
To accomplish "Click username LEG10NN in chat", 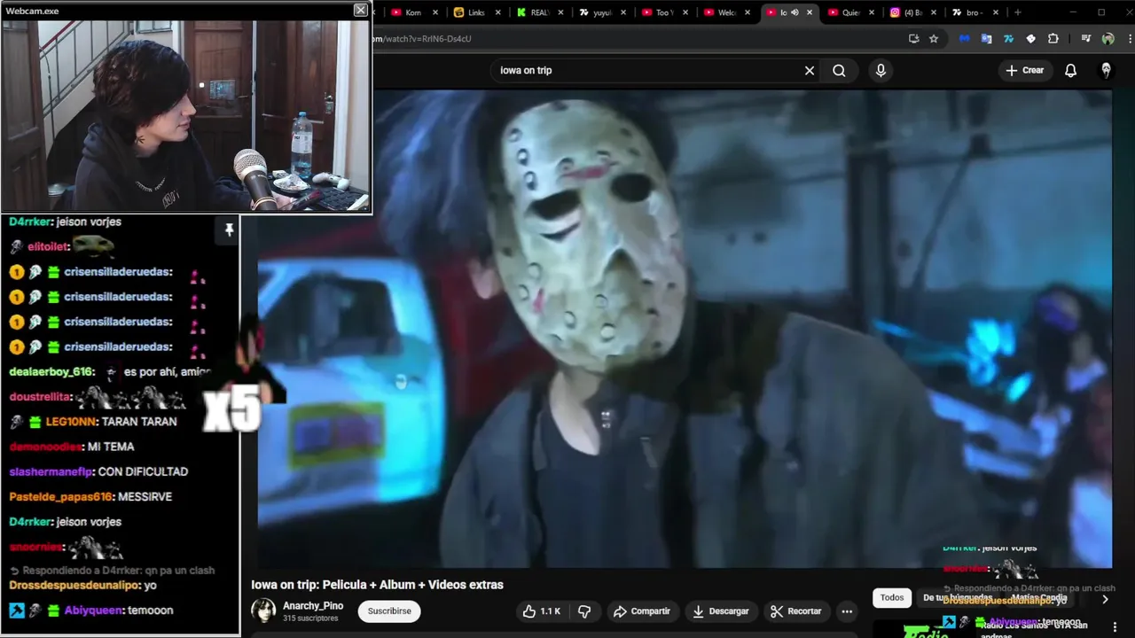I will coord(72,423).
